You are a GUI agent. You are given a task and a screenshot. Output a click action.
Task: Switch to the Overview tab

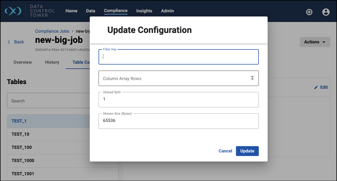(x=23, y=62)
